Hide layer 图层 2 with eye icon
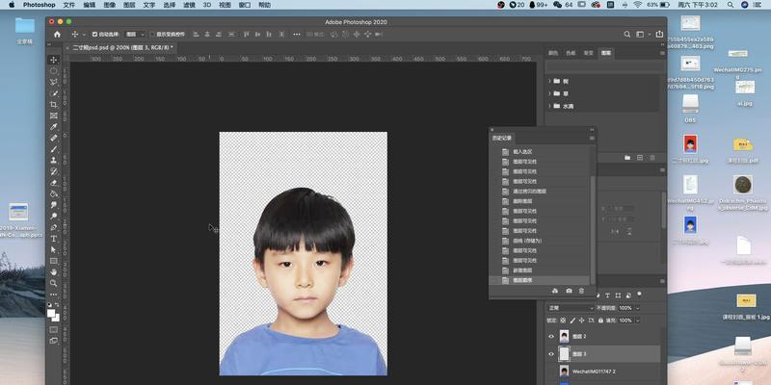Image resolution: width=771 pixels, height=385 pixels. click(x=551, y=337)
